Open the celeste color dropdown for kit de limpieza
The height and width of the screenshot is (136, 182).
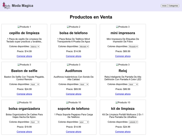point(133,122)
